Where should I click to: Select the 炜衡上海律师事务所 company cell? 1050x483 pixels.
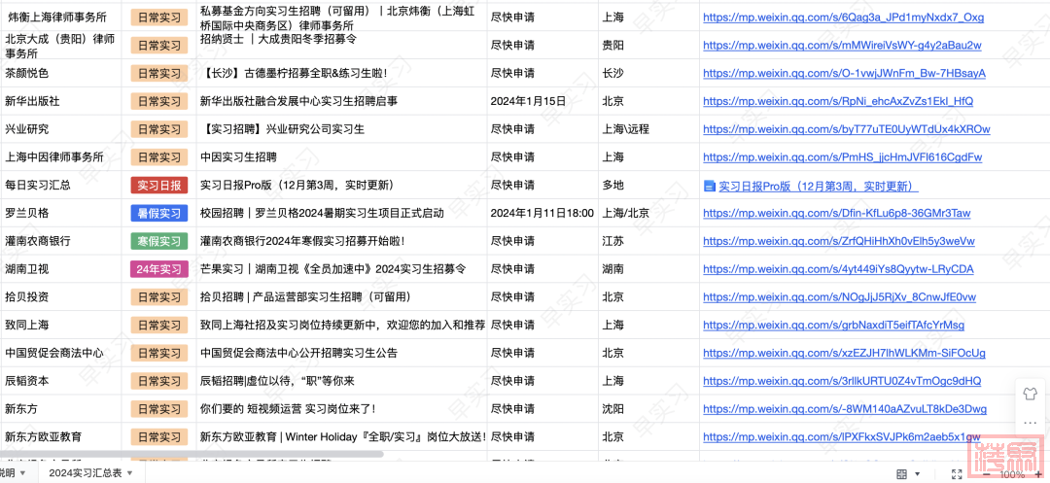pos(60,17)
